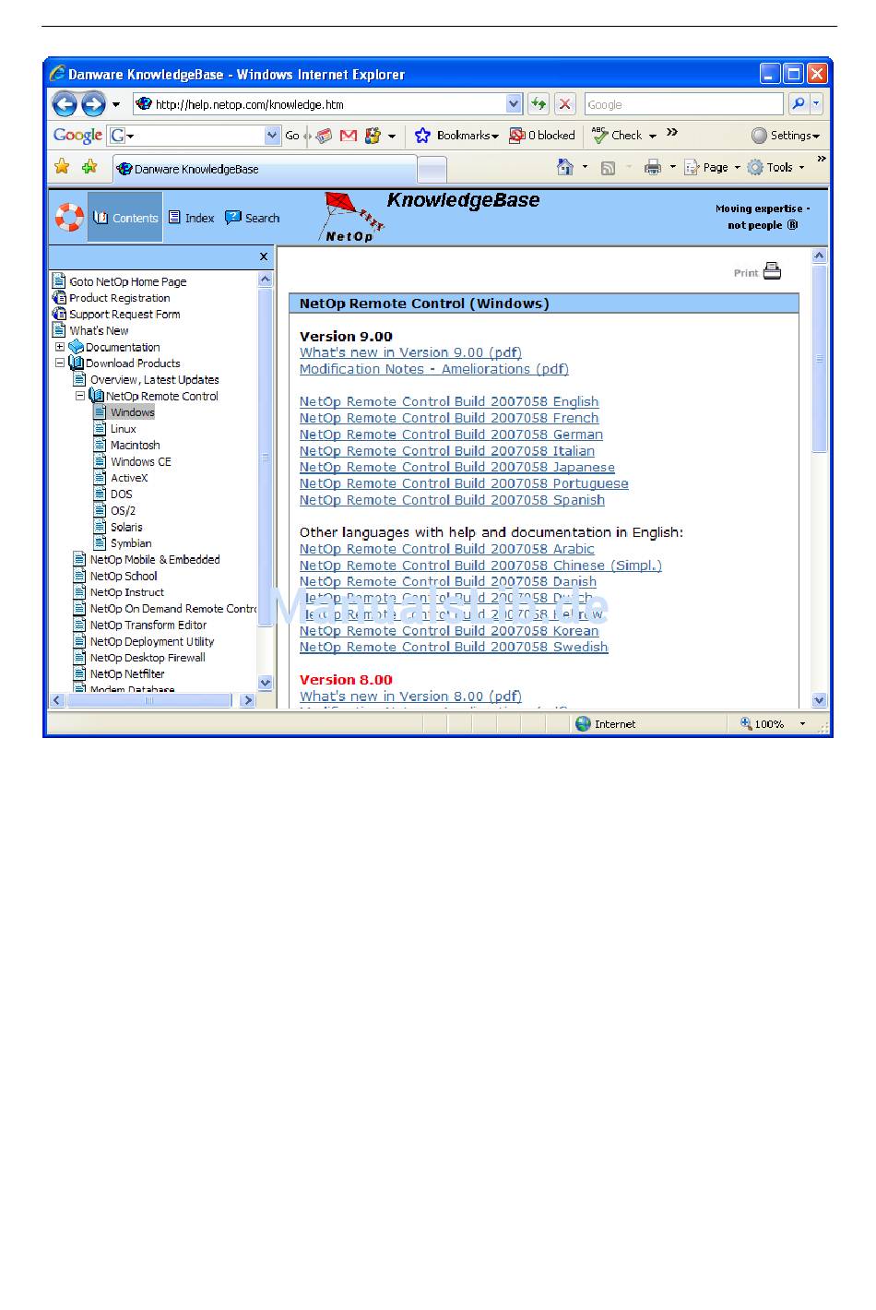Download Build 2007058 German
Screen dimensions: 876x1310
click(x=451, y=435)
